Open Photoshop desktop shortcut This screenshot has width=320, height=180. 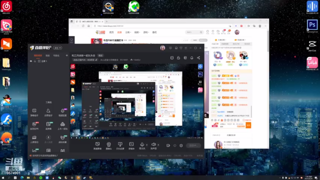click(x=312, y=25)
